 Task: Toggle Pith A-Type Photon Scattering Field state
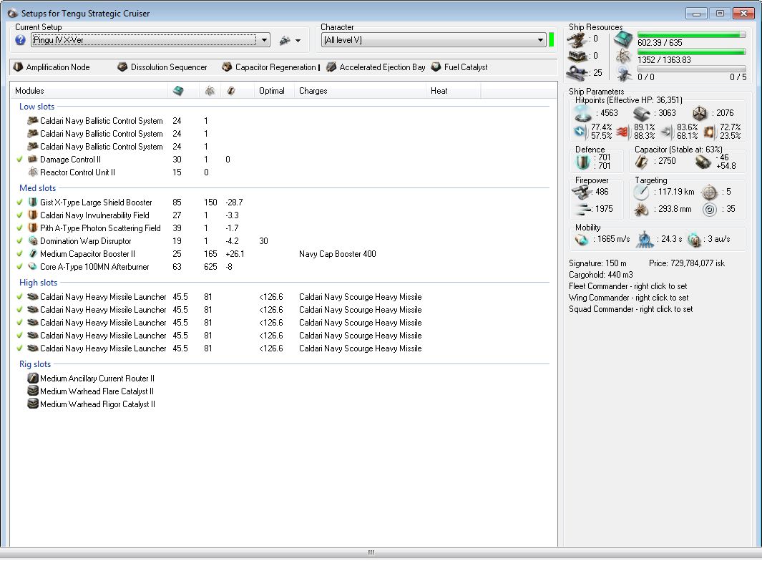click(19, 228)
